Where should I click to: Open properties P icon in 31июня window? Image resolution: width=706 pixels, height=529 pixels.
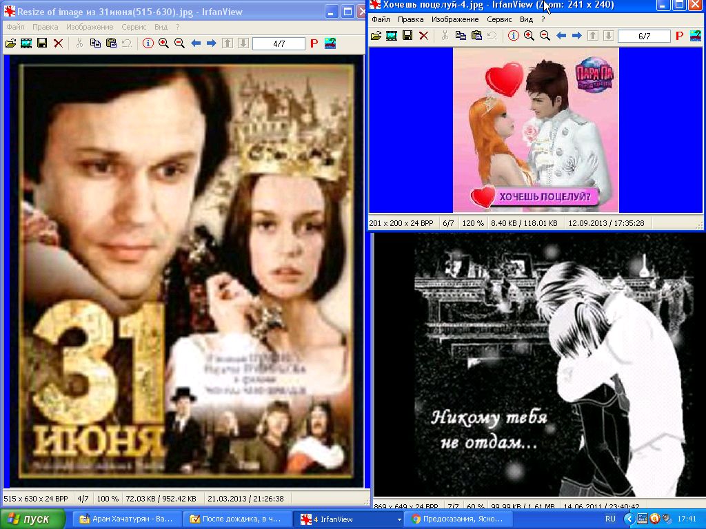coord(314,43)
